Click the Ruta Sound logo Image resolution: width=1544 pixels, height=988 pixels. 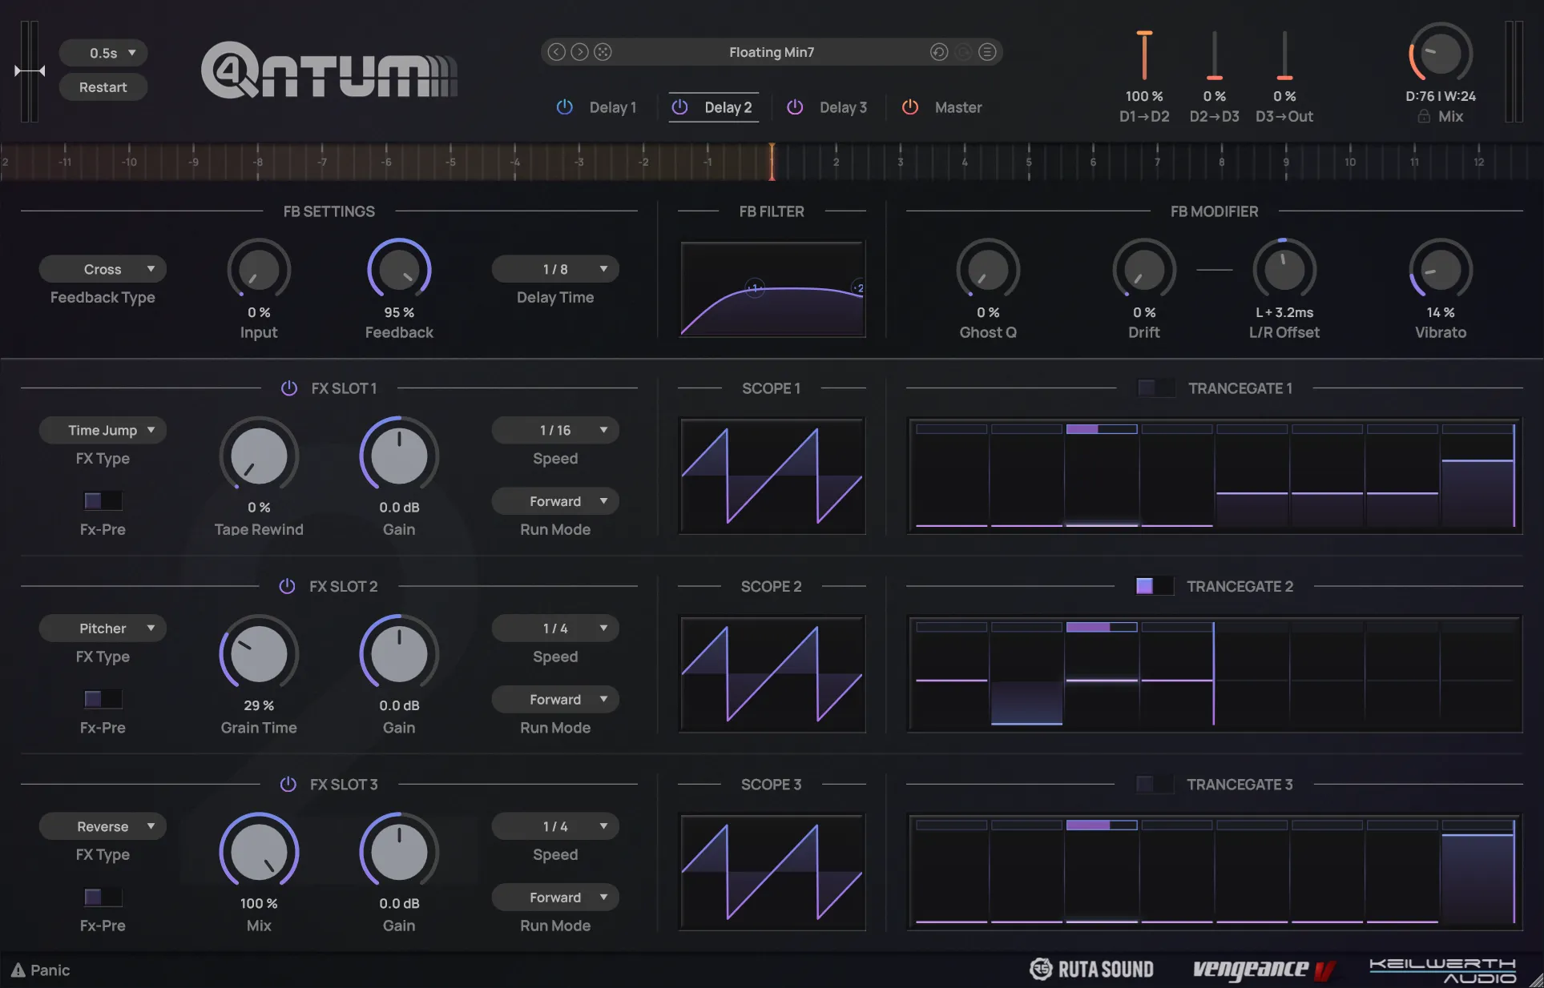(1091, 970)
